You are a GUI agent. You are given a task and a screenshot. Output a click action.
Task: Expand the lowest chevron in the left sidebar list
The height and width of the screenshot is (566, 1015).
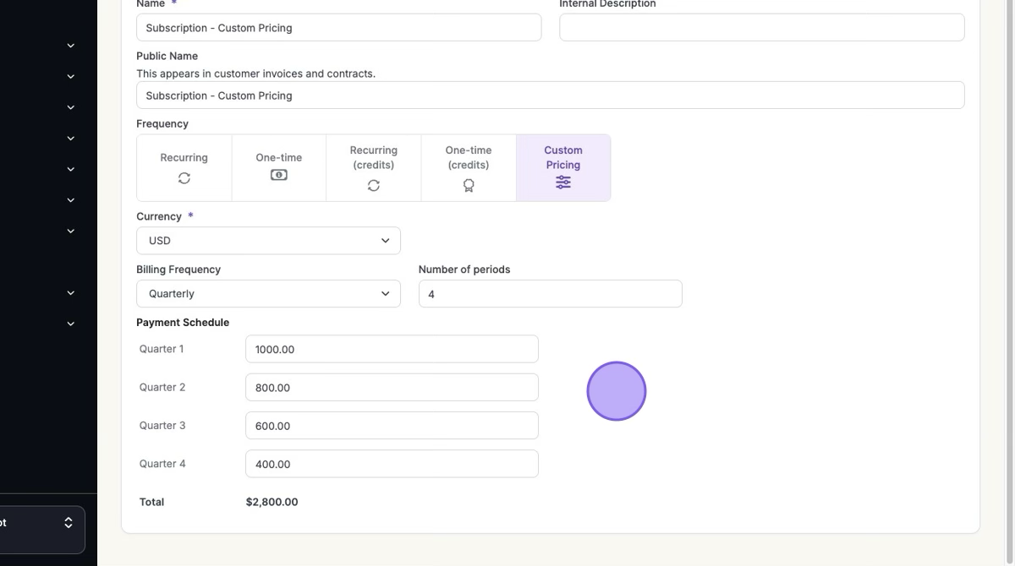click(71, 324)
